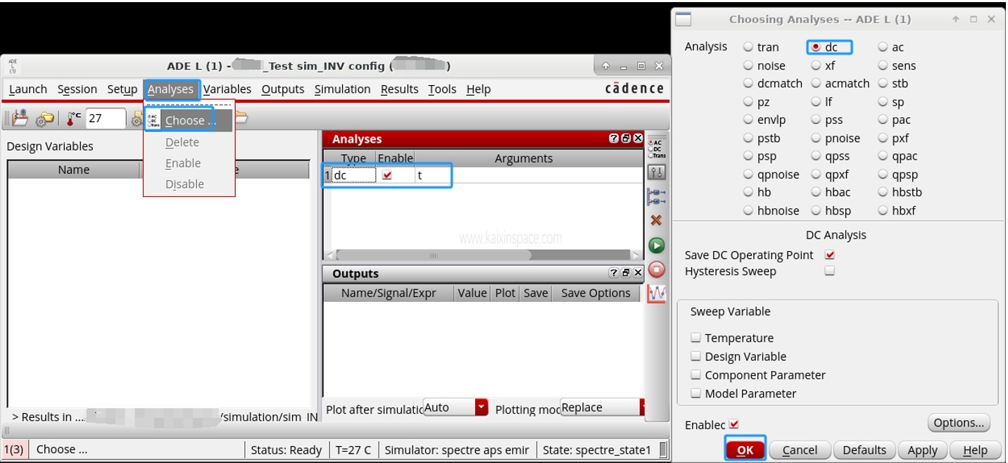This screenshot has width=1008, height=463.
Task: Click the Help button in Choosing Analyses dialog
Action: (x=975, y=450)
